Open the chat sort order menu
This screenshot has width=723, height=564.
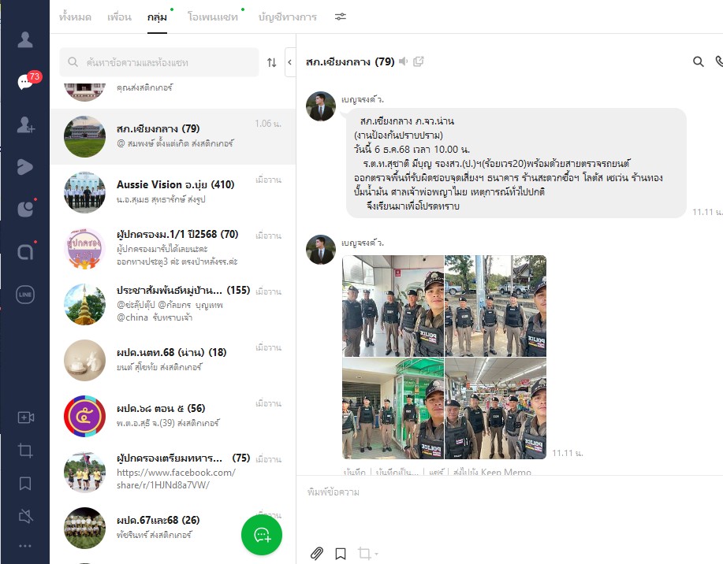(272, 62)
